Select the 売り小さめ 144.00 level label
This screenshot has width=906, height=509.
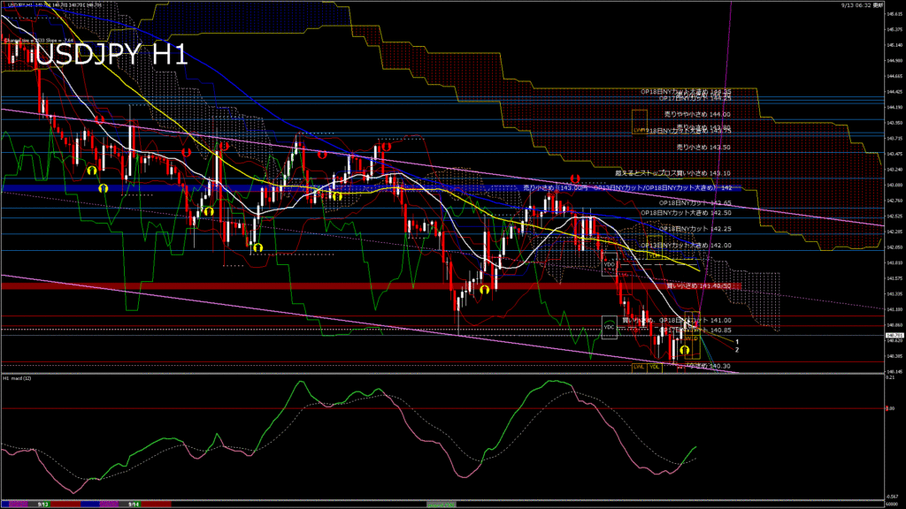coord(697,114)
